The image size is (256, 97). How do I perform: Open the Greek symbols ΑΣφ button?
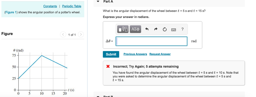135,29
